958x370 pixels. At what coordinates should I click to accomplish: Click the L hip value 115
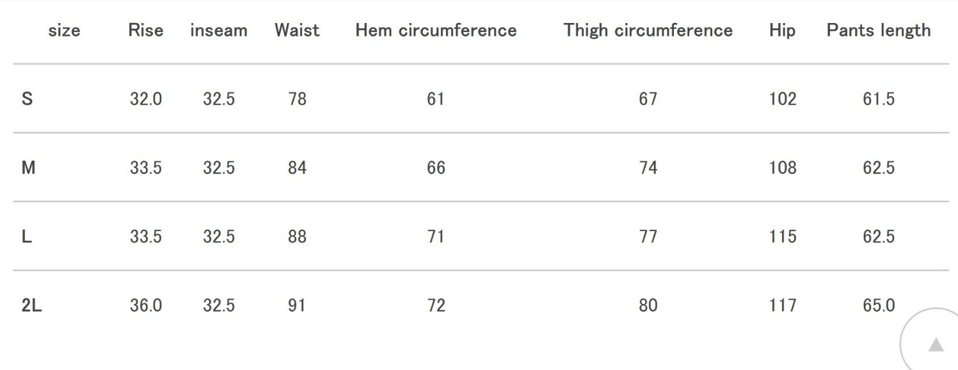coord(783,237)
